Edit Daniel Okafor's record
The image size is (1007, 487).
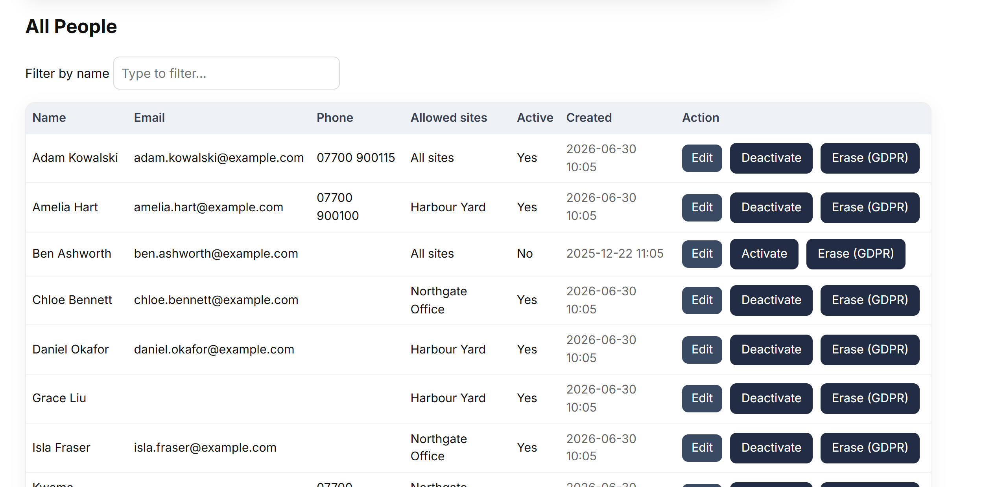click(x=702, y=350)
